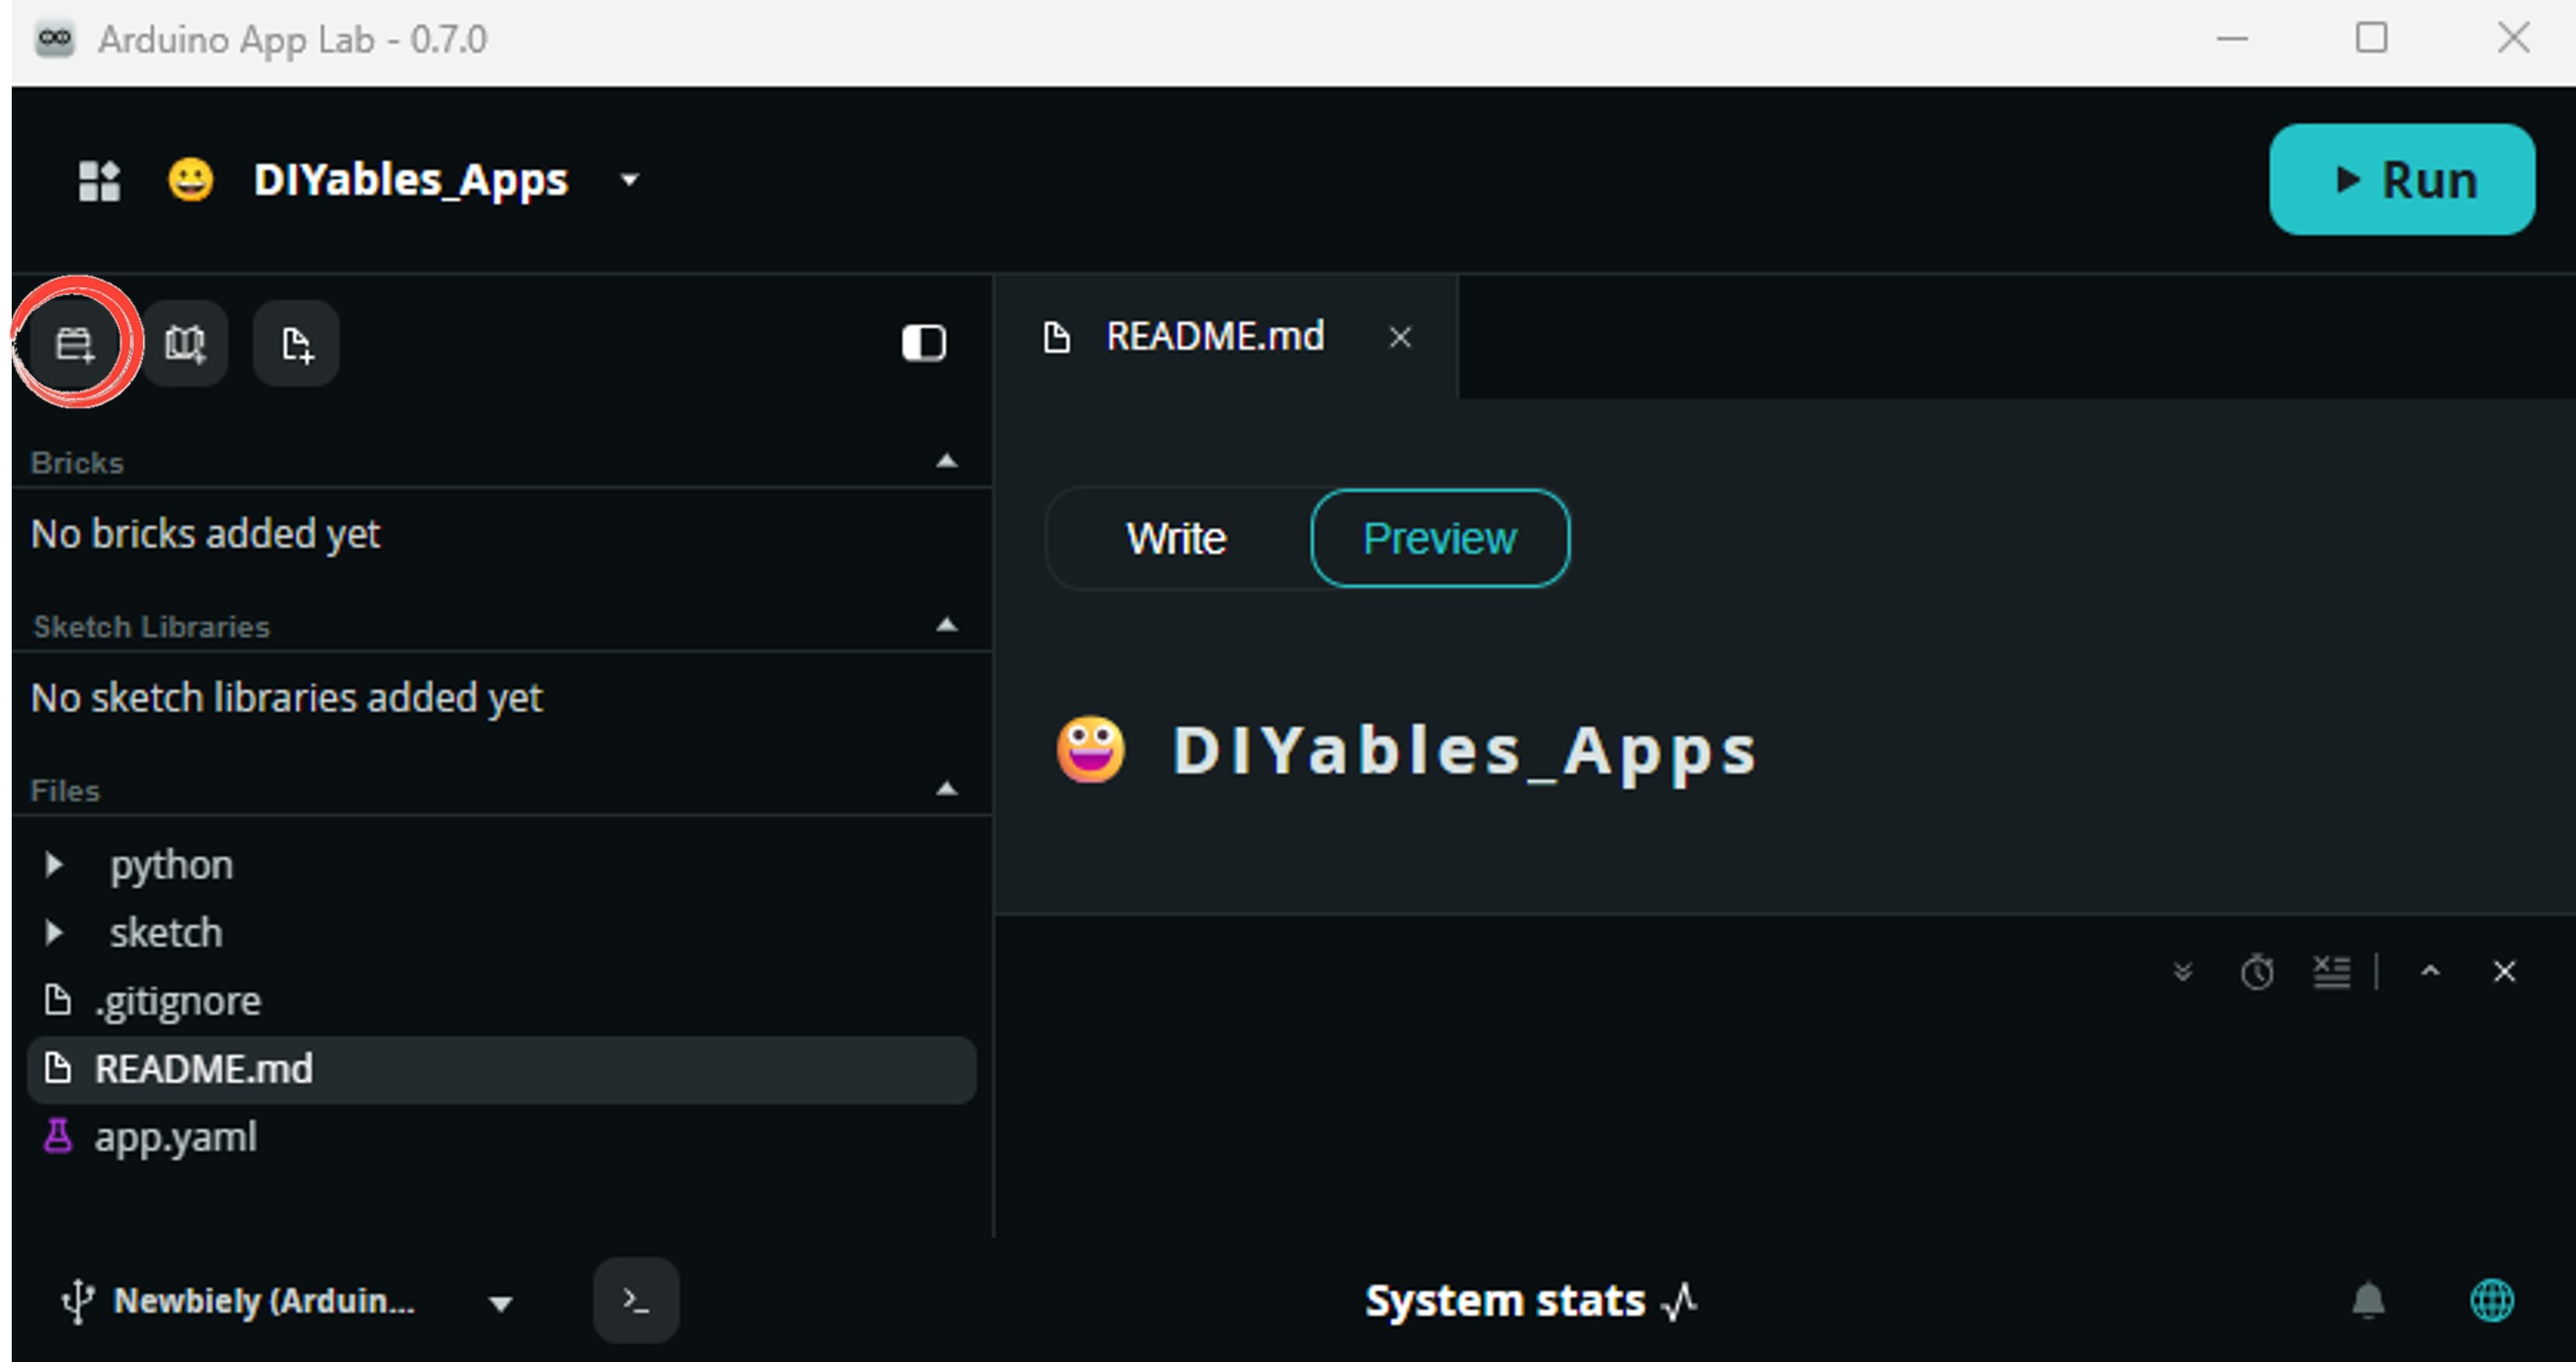Click the new file icon
The image size is (2576, 1362).
pyautogui.click(x=296, y=343)
